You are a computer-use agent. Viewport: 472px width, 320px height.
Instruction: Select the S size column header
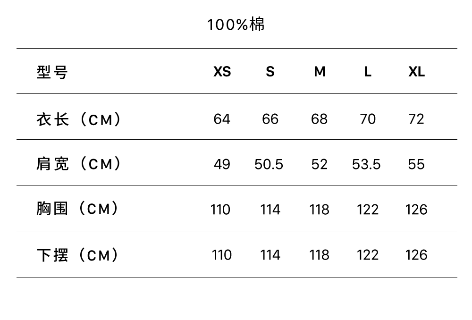[270, 72]
